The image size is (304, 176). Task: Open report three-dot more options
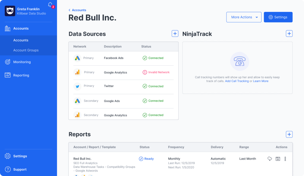click(285, 159)
